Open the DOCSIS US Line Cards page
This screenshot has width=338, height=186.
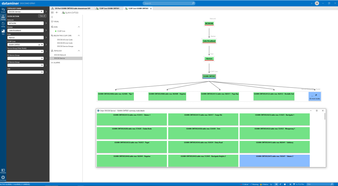(x=65, y=40)
